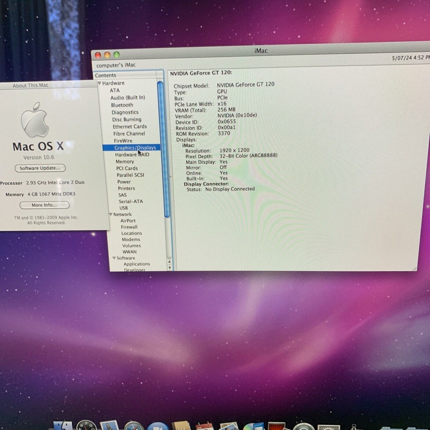Click the More Info button
The height and width of the screenshot is (430, 430).
point(44,205)
